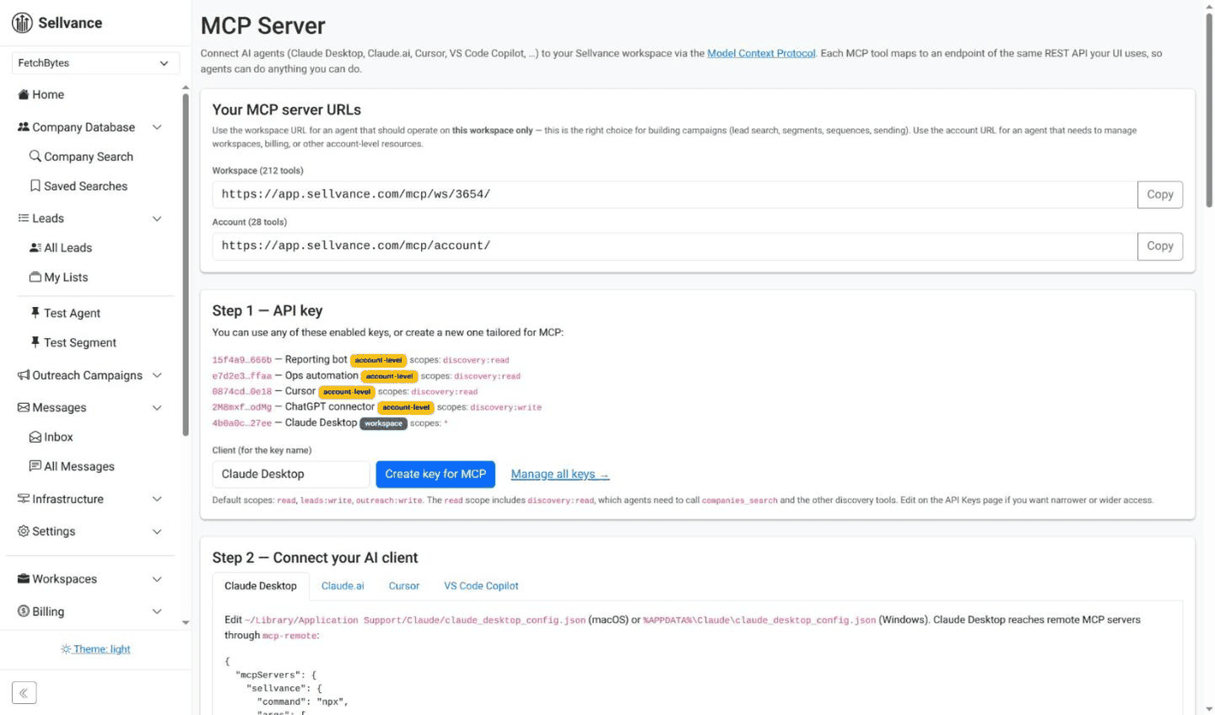This screenshot has width=1215, height=715.
Task: Click the account URL text field
Action: pyautogui.click(x=675, y=246)
